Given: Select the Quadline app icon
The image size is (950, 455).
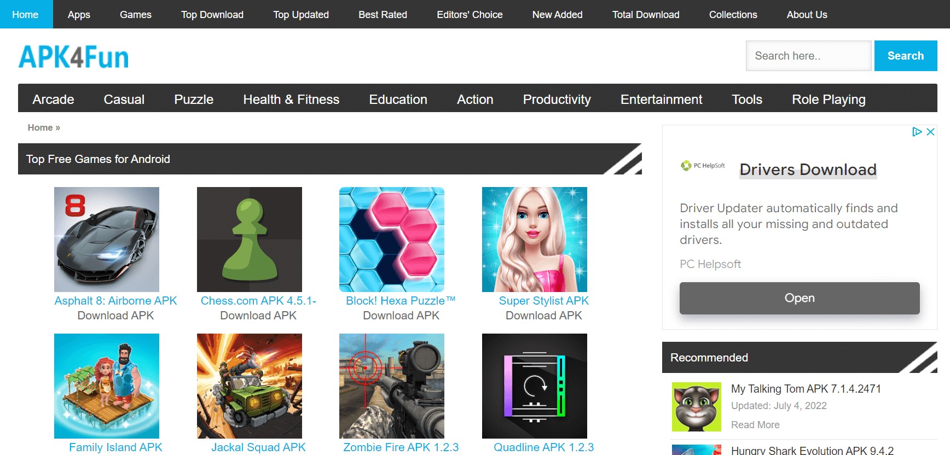Looking at the screenshot, I should point(535,386).
